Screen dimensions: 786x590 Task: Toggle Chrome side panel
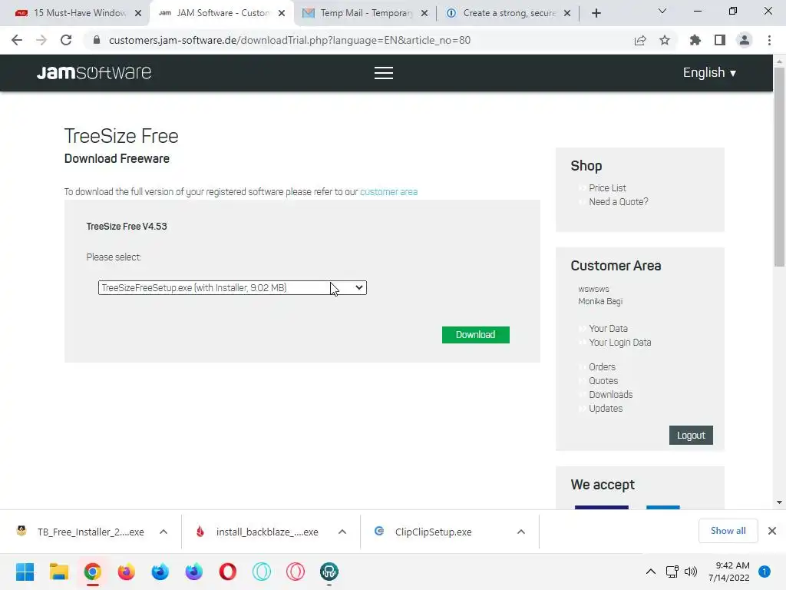coord(720,40)
